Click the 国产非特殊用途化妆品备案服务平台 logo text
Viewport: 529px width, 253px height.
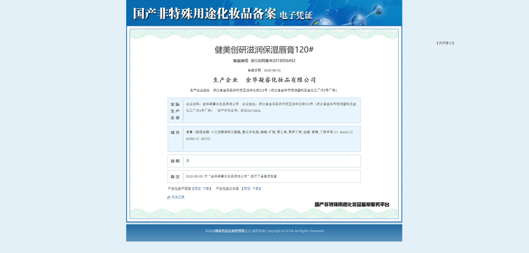[x=352, y=205]
